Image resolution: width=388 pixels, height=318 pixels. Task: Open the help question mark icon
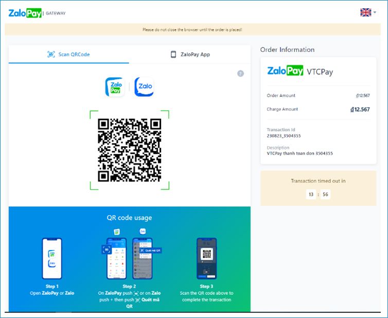coord(240,74)
